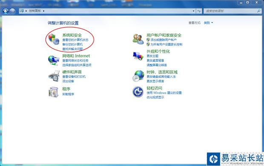Click 选择家庭组和共享选项 link
The width and height of the screenshot is (264, 166).
point(77,65)
